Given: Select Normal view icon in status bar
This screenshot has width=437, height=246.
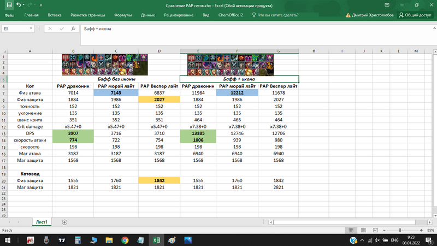Looking at the screenshot, I should 350,231.
